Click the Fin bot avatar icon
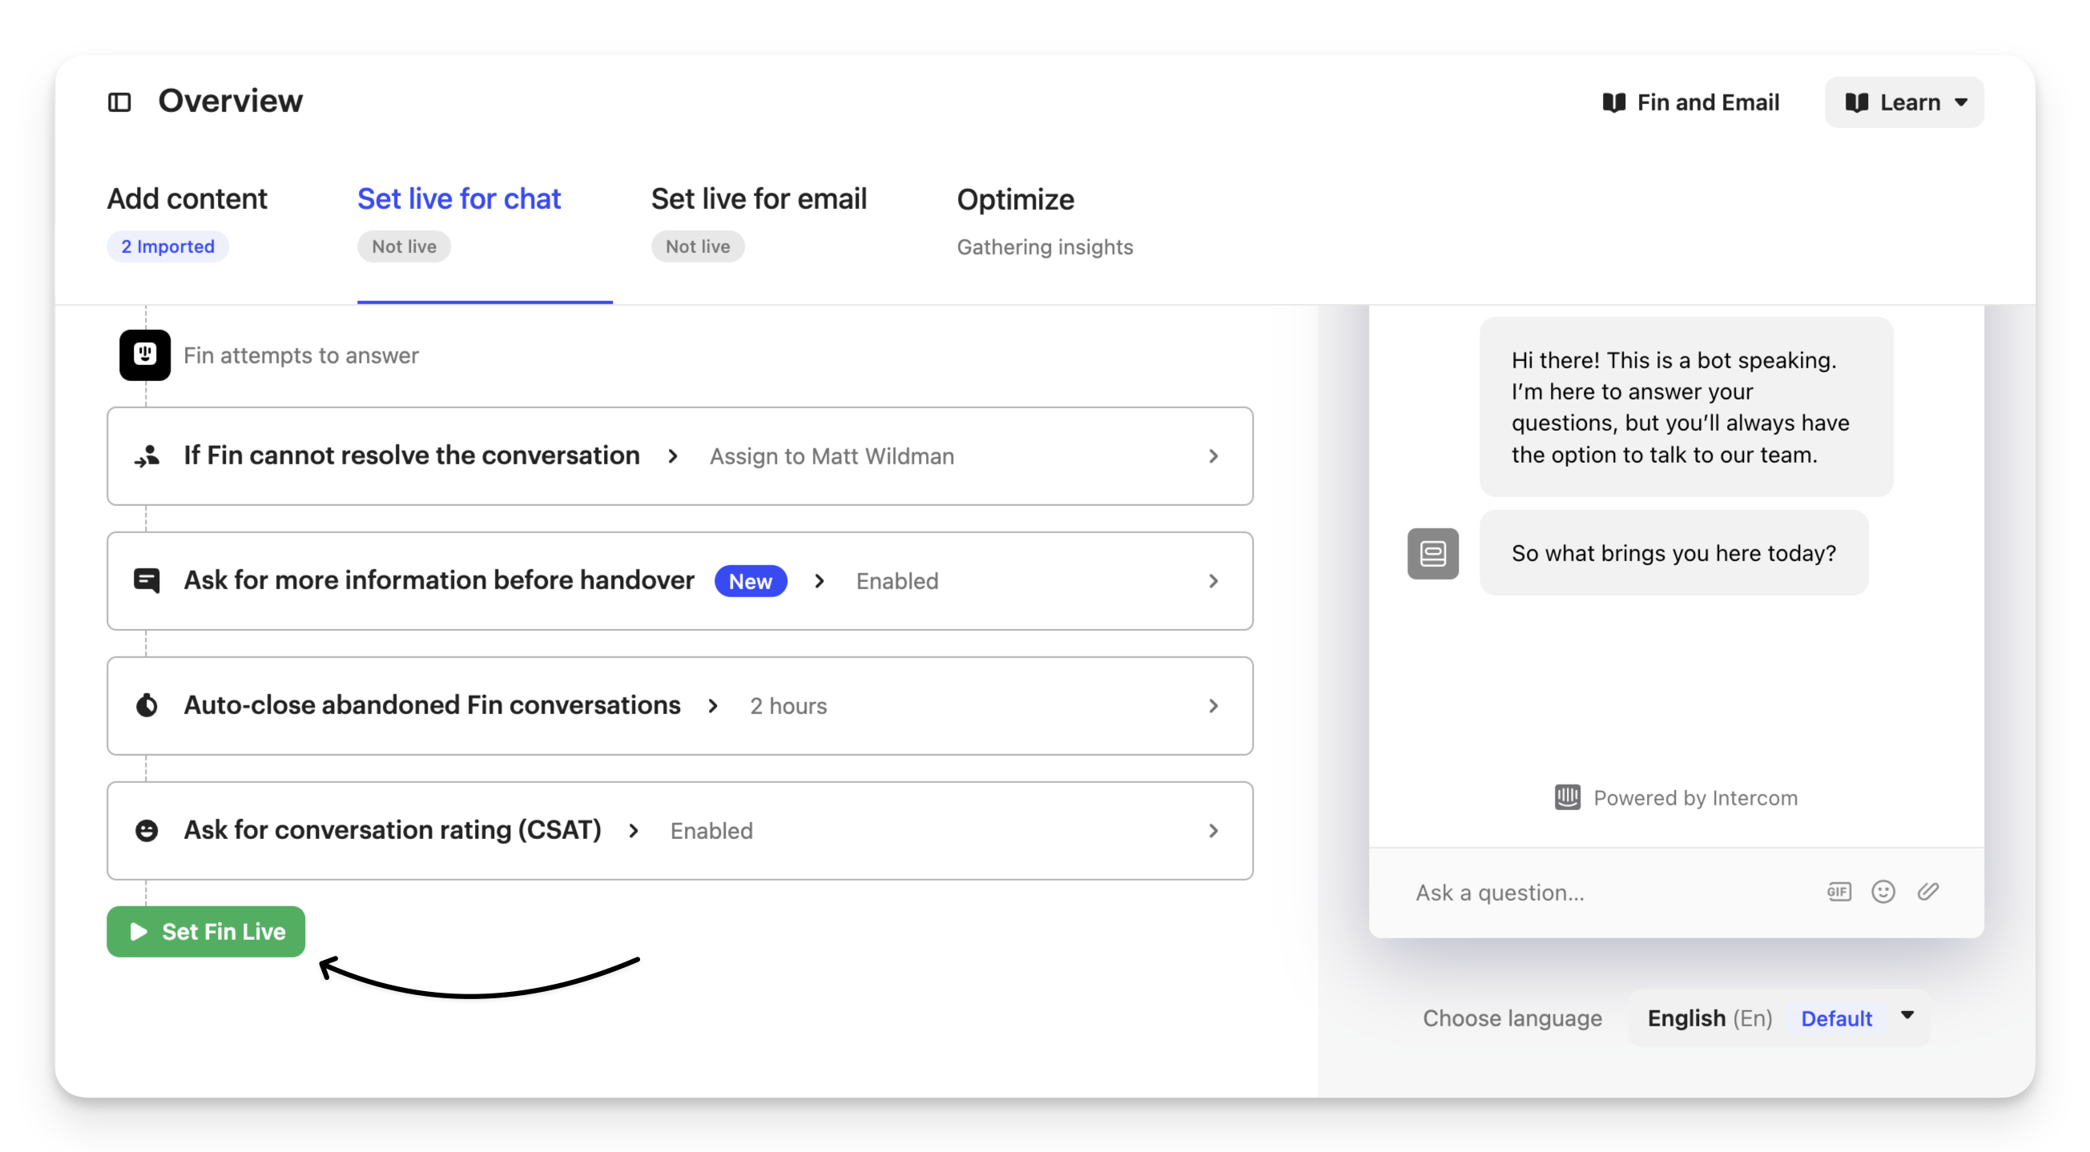This screenshot has height=1152, width=2090. click(145, 355)
